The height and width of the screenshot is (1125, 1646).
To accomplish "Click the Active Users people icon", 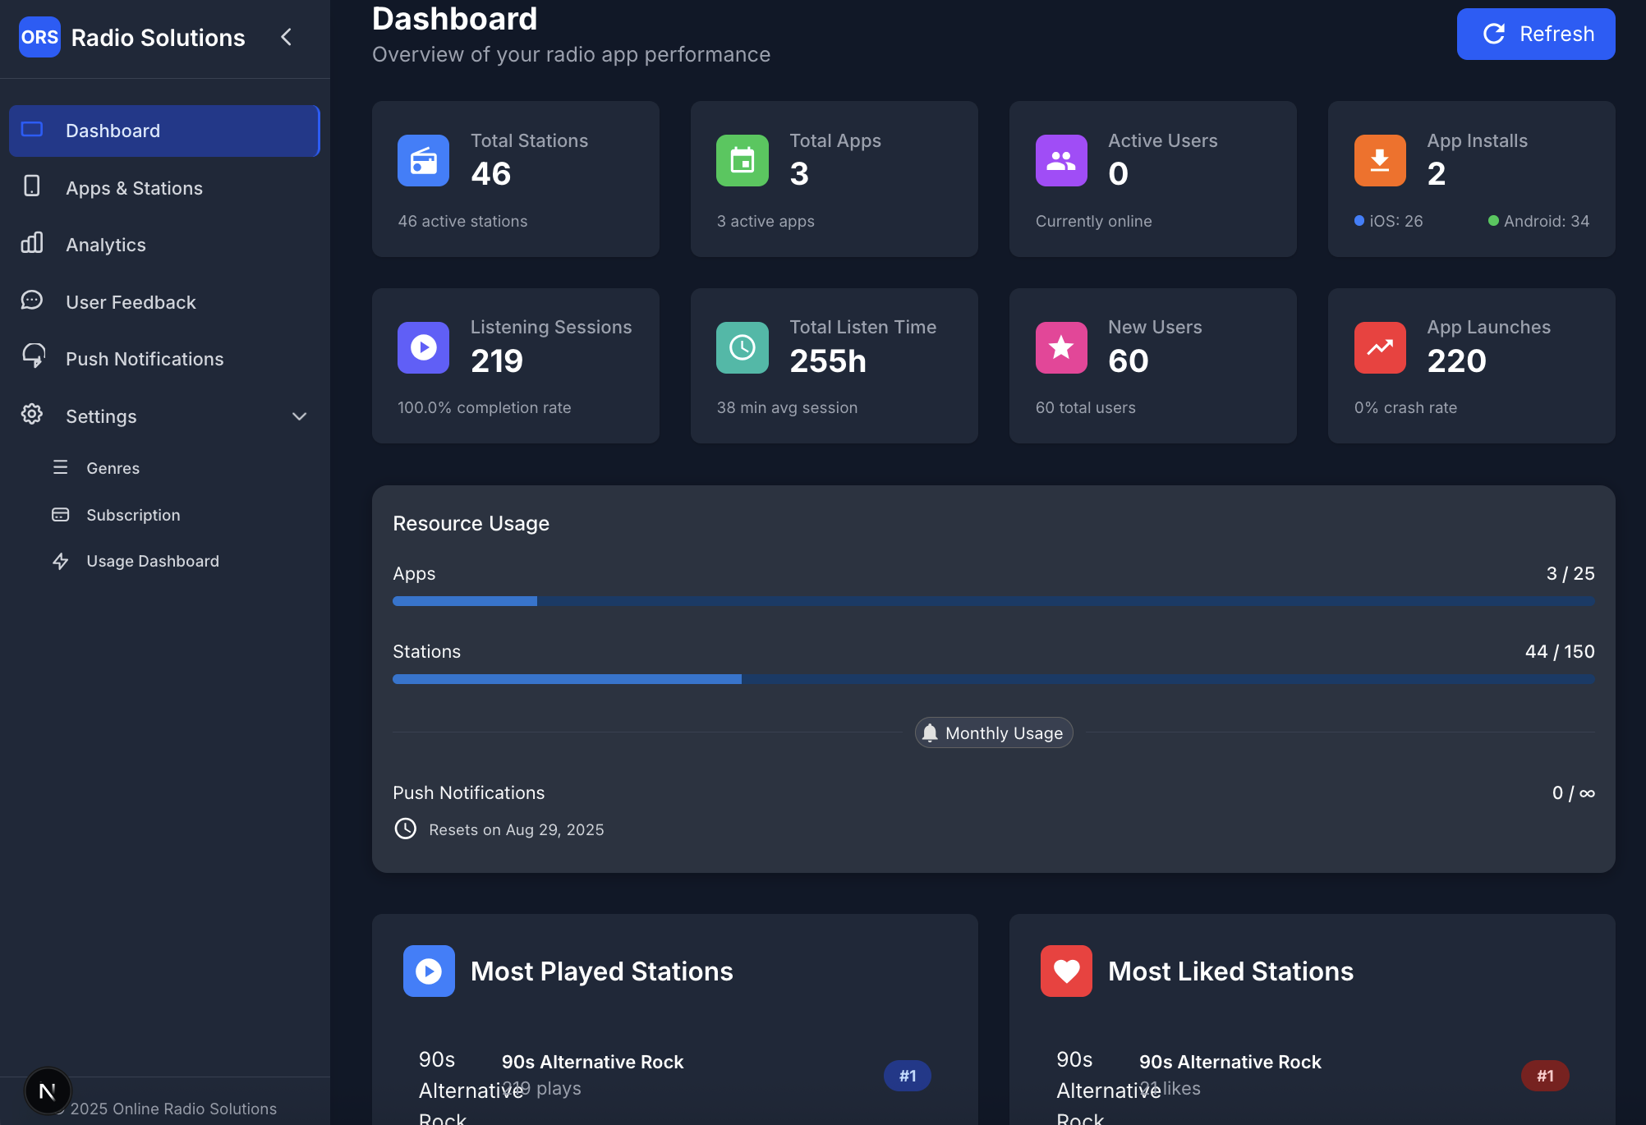I will point(1060,161).
